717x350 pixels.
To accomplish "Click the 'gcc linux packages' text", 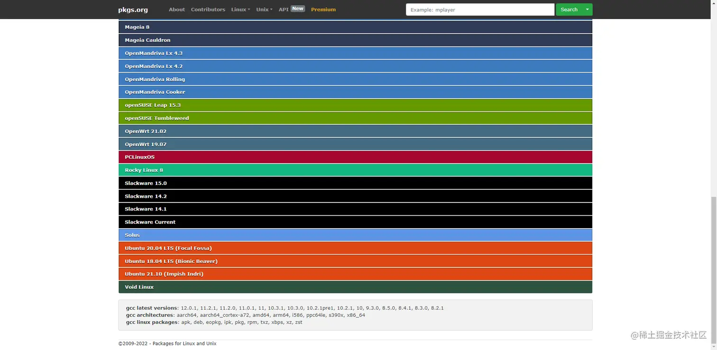I will tap(151, 322).
